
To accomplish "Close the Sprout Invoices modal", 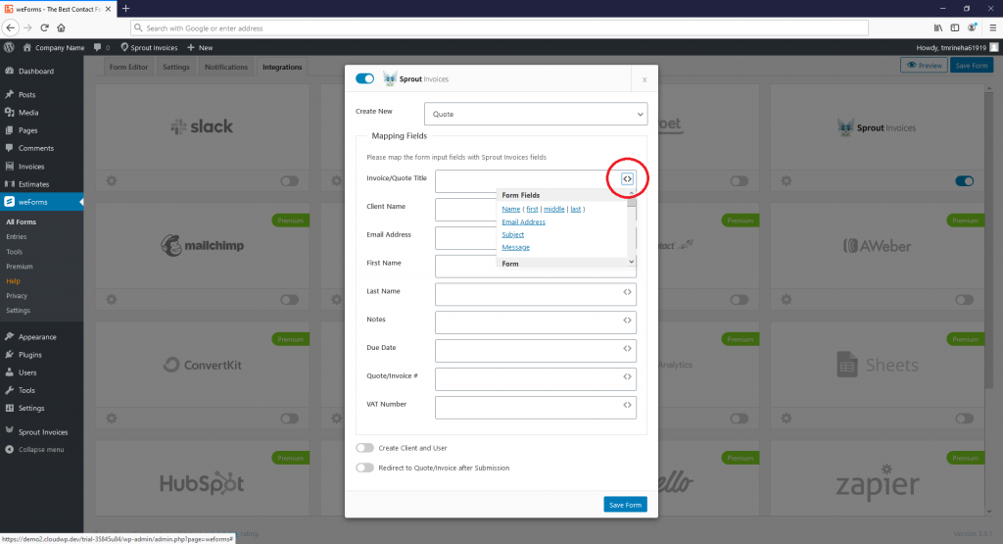I will click(645, 79).
